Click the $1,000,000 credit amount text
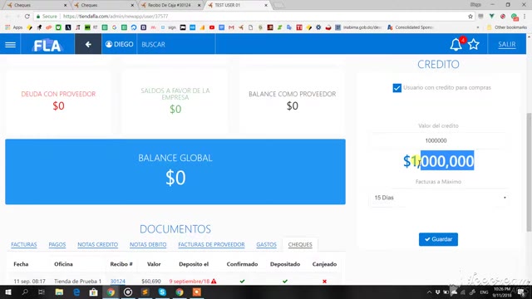 pyautogui.click(x=438, y=161)
